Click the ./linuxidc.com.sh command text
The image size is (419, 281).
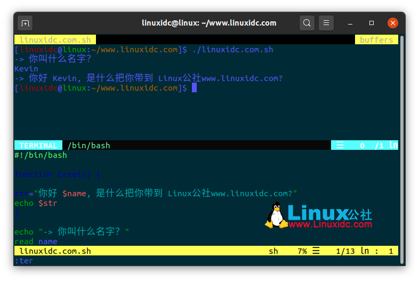(232, 50)
